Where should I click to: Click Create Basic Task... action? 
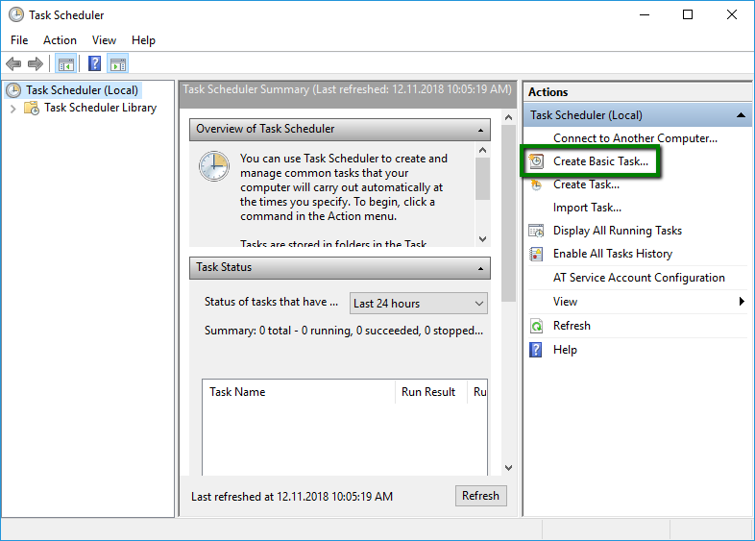point(600,161)
